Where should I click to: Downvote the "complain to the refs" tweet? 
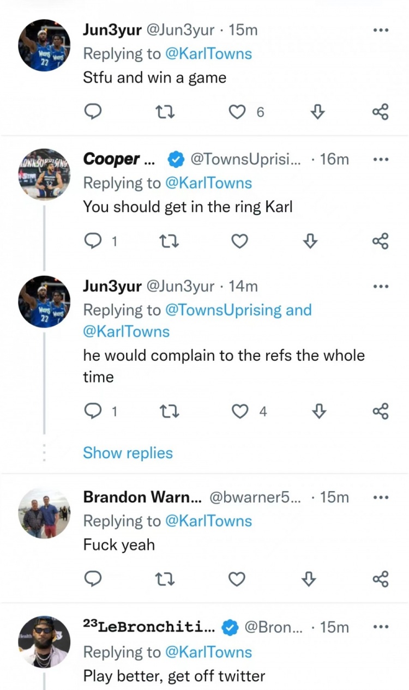pos(317,412)
